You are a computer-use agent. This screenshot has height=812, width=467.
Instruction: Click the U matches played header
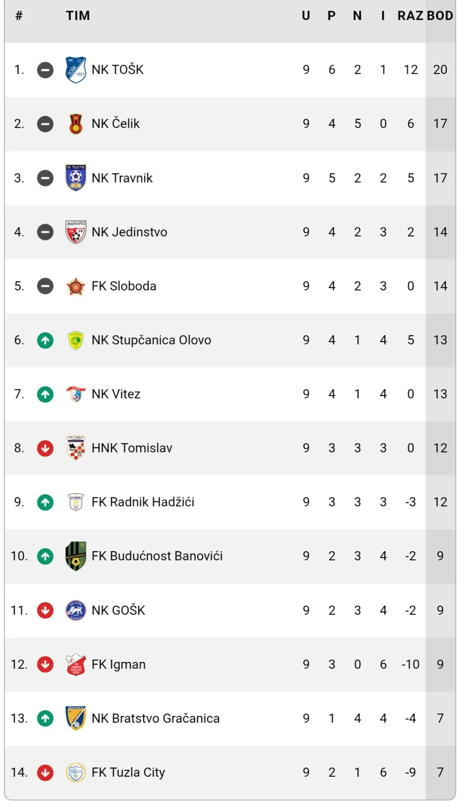306,16
